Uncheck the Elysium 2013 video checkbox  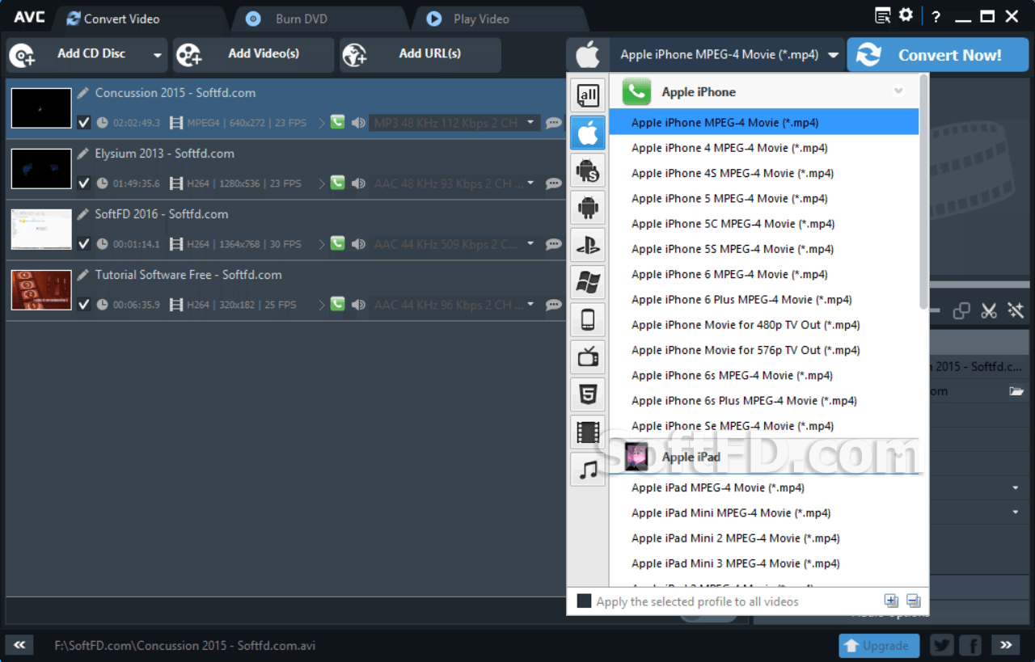pos(84,183)
